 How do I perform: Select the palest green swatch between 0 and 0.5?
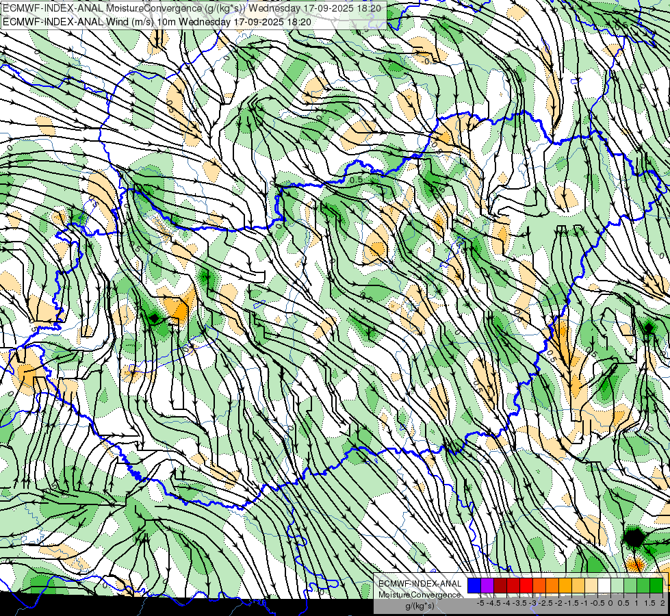click(617, 586)
